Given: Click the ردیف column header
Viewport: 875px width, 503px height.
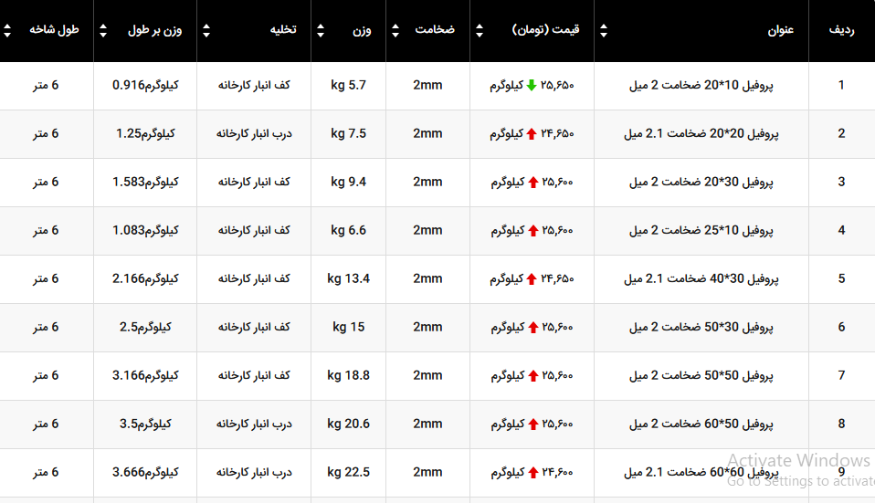Looking at the screenshot, I should pos(841,30).
